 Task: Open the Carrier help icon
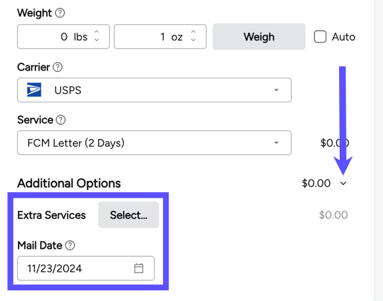pyautogui.click(x=58, y=67)
